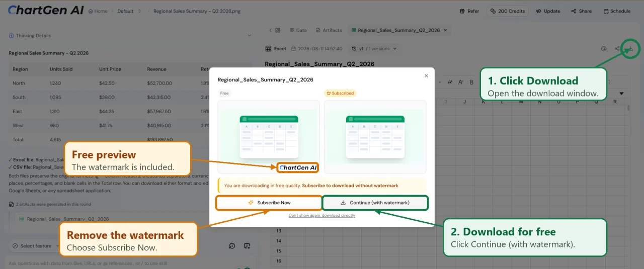Click the West region cell
The height and width of the screenshot is (269, 644).
[x=18, y=126]
